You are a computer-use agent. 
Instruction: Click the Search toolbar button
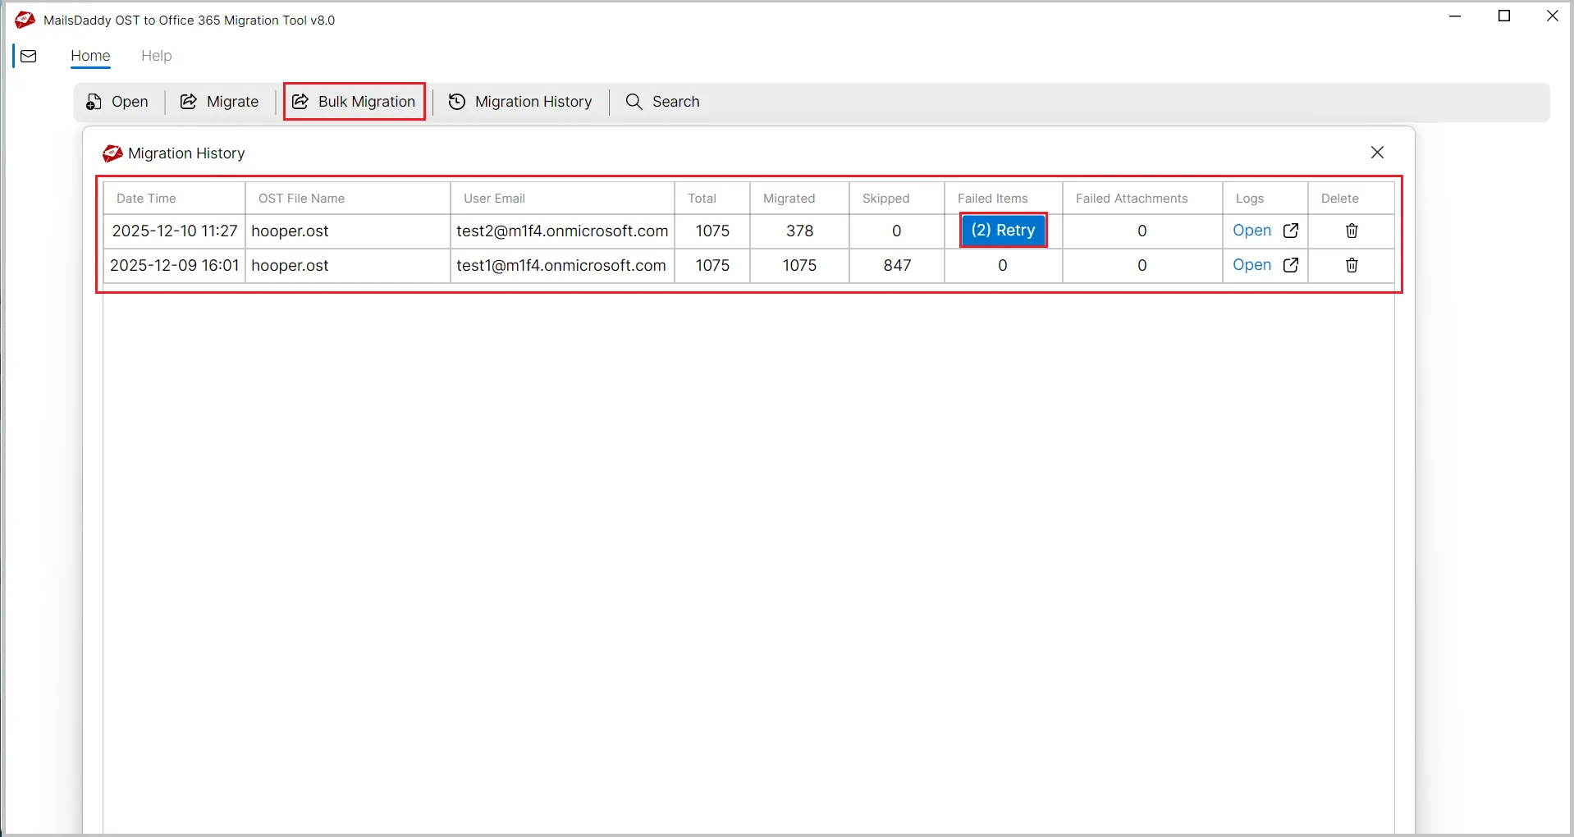coord(663,102)
